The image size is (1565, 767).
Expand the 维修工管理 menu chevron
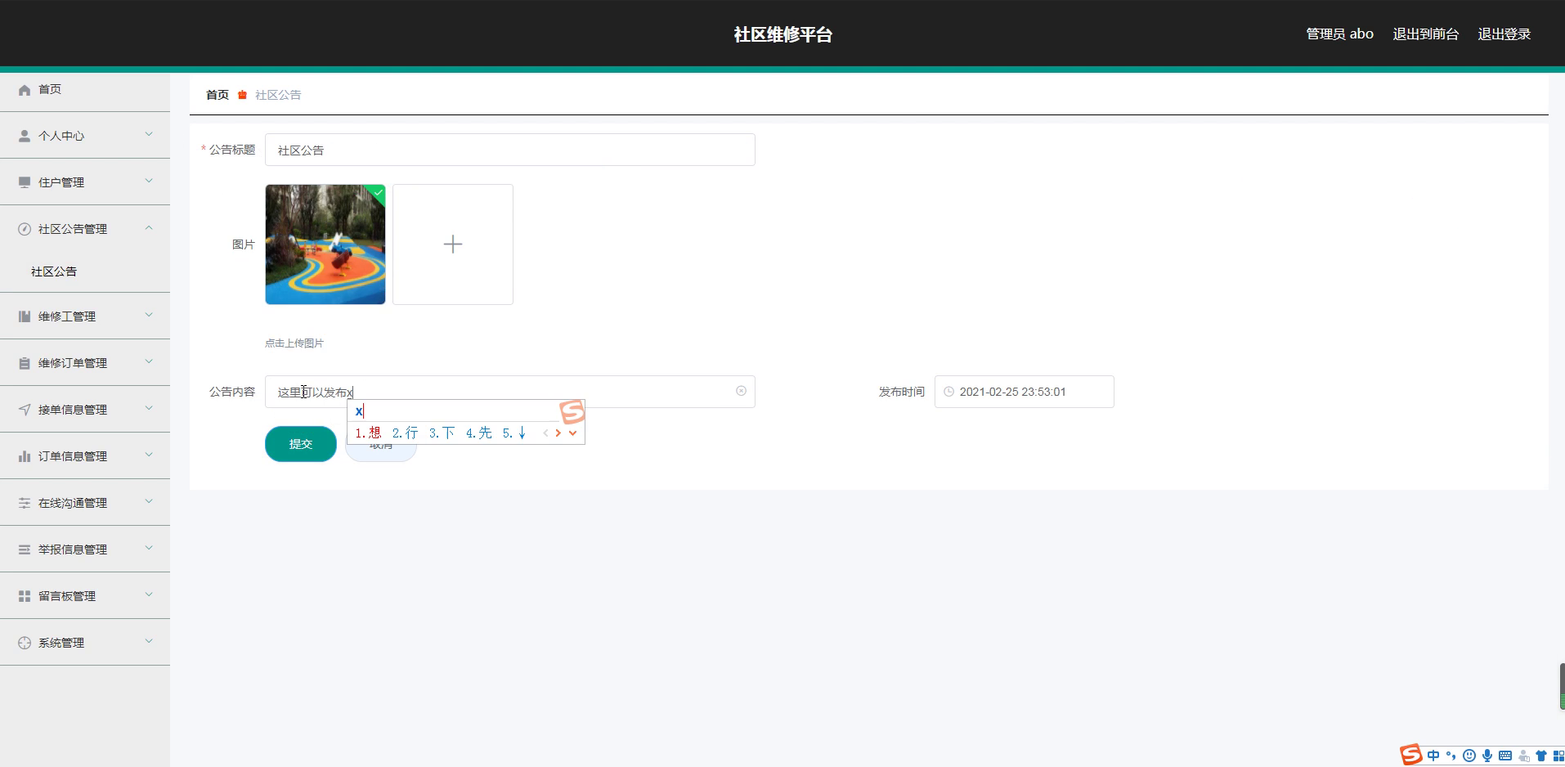point(149,315)
